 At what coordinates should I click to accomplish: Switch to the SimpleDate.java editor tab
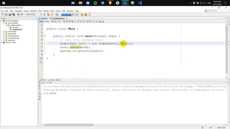coord(59,19)
